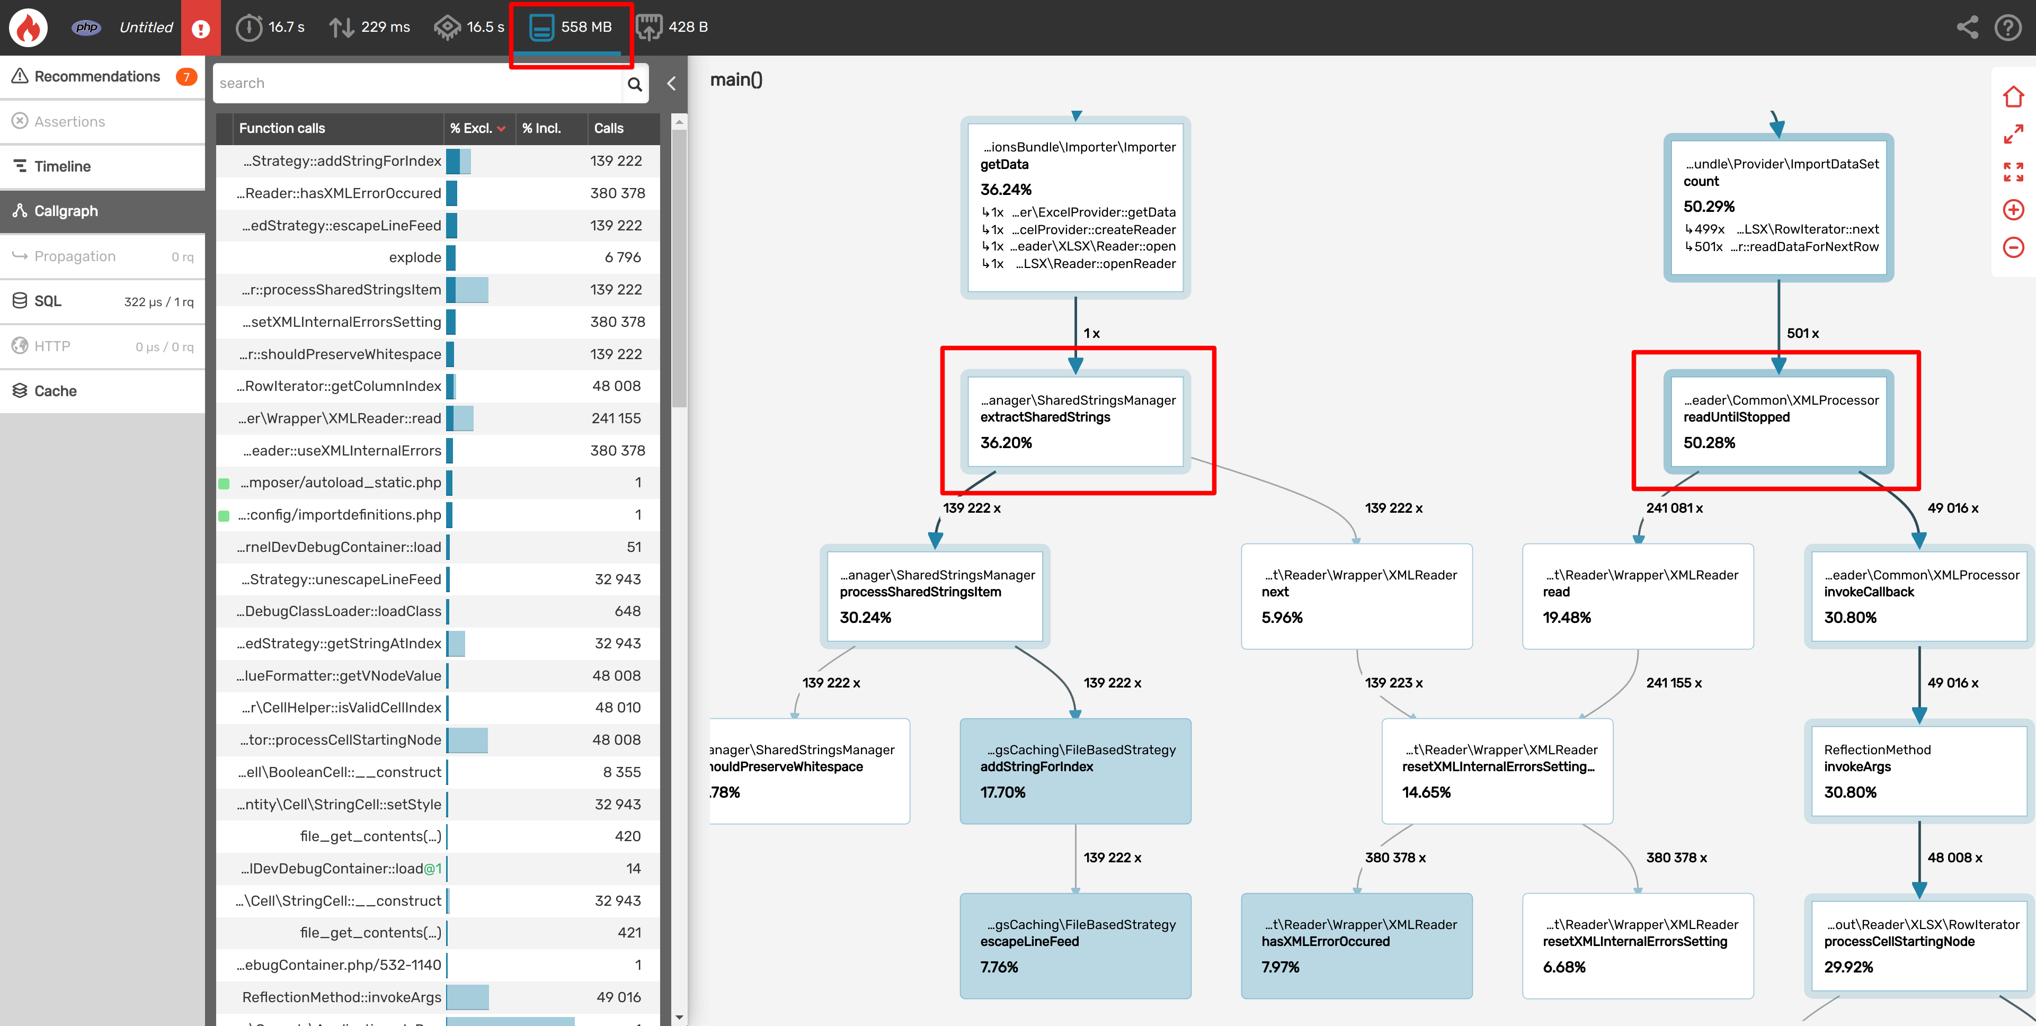
Task: Expand the callgraph to fullscreen
Action: click(2014, 172)
